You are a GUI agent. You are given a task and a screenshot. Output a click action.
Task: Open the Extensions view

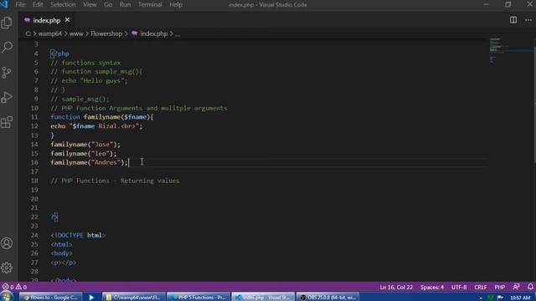tap(7, 122)
